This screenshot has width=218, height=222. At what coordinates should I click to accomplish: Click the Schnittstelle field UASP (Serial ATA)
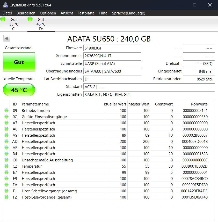click(x=112, y=64)
